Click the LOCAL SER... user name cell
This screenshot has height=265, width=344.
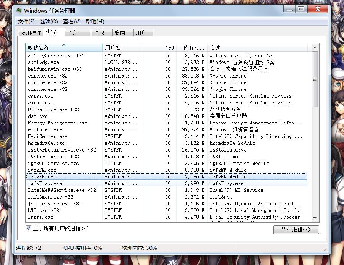[121, 63]
